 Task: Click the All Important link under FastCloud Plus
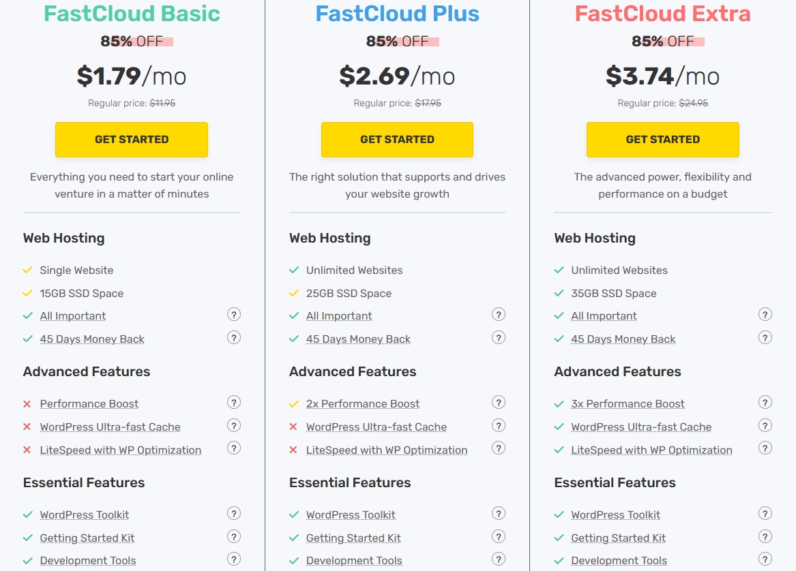339,316
